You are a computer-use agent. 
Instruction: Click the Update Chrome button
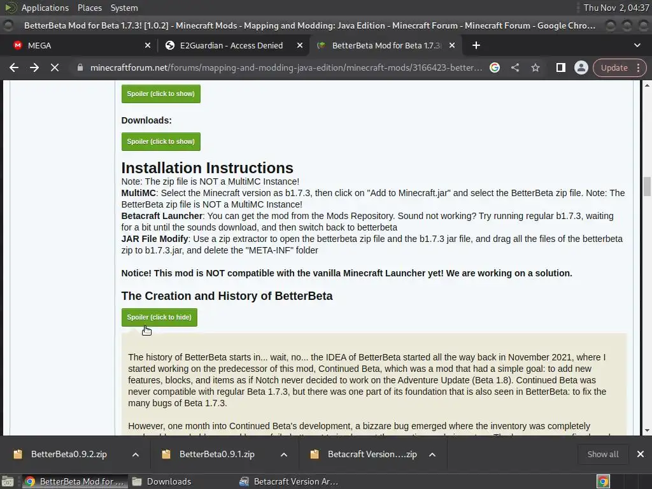[614, 67]
